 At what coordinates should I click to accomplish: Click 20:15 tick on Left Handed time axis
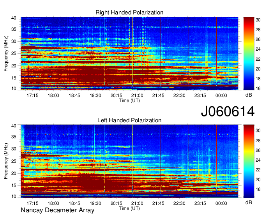(x=116, y=203)
